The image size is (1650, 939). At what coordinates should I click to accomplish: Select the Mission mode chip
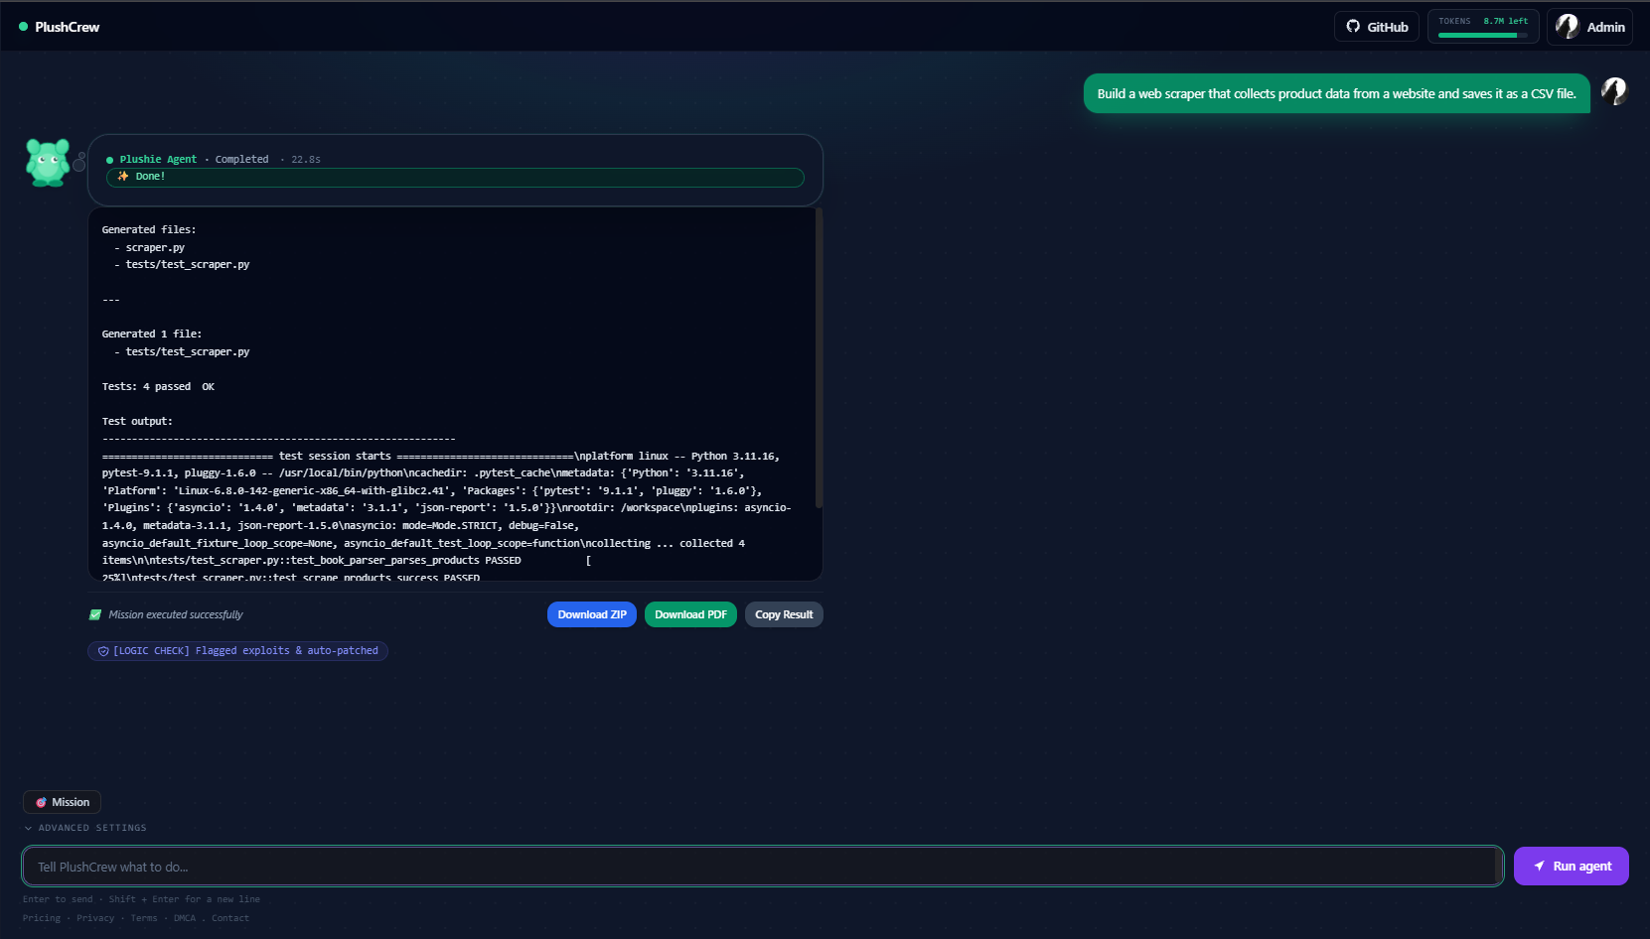[x=62, y=802]
